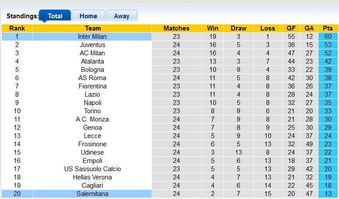Viewport: 339px width, 199px height.
Task: Click the Rank column header
Action: coord(17,28)
